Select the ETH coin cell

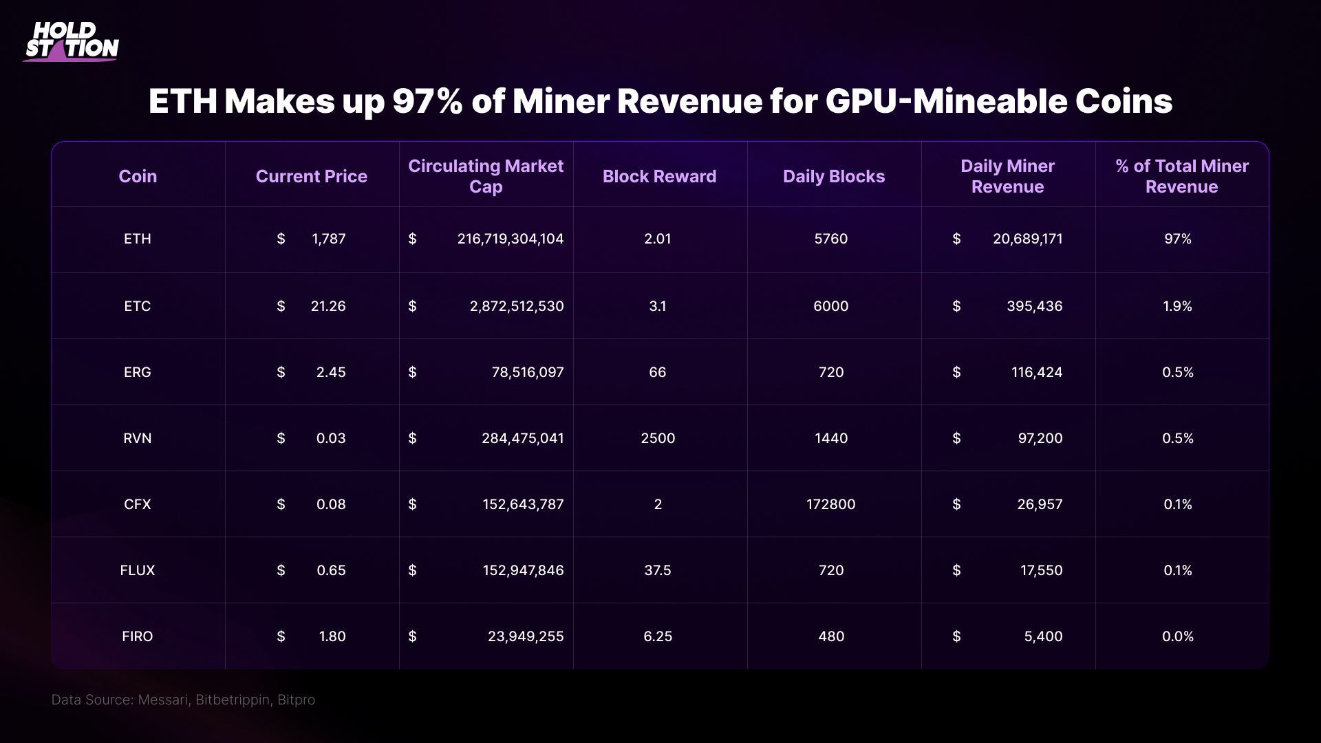[138, 239]
